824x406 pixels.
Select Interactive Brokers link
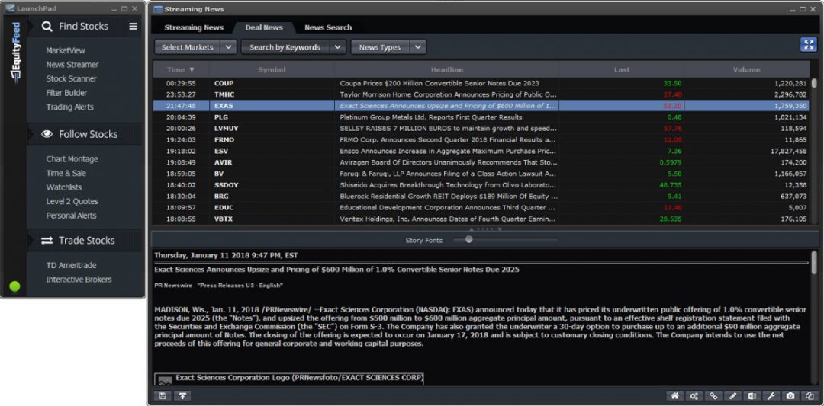(79, 280)
